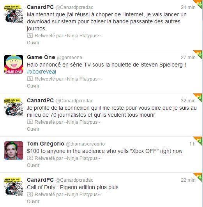Click the retweet icon under the Call of Duty tweet
The height and width of the screenshot is (207, 203).
tap(30, 194)
